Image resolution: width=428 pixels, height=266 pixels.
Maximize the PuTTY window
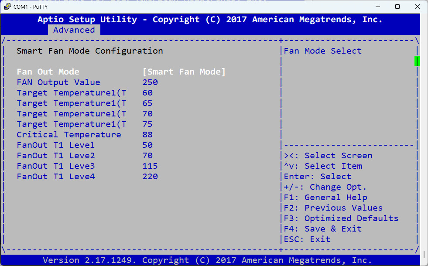pos(397,7)
